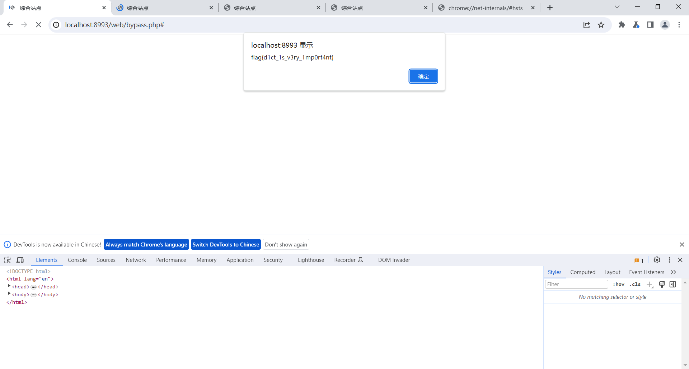Click the issues counter badge
Image resolution: width=689 pixels, height=369 pixels.
pyautogui.click(x=639, y=260)
